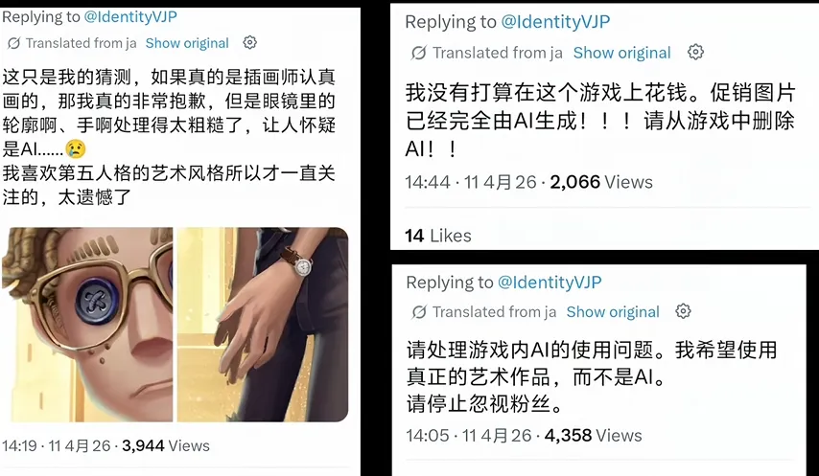The image size is (819, 476).
Task: Open translation settings gear in bottom-right tweet
Action: (683, 311)
